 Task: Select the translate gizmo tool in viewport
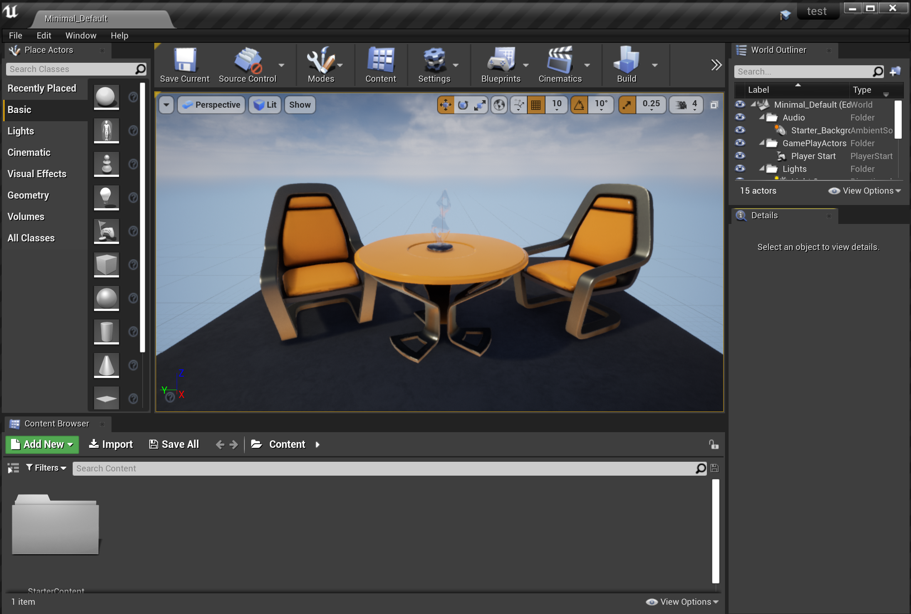pos(446,105)
